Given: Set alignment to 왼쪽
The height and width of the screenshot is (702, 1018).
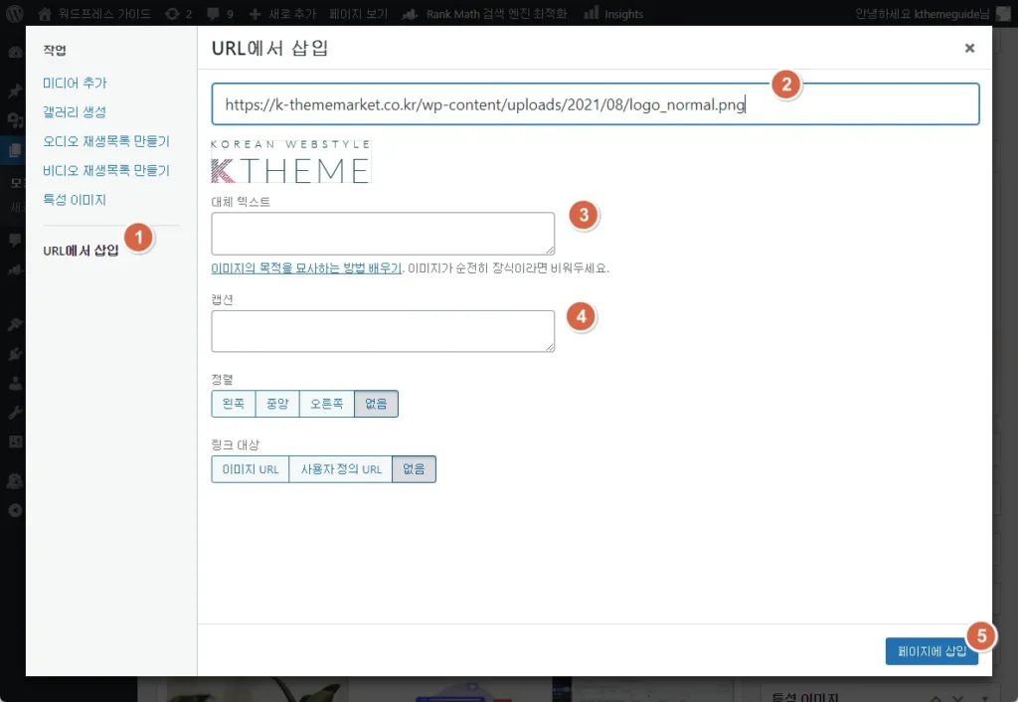Looking at the screenshot, I should pyautogui.click(x=234, y=404).
